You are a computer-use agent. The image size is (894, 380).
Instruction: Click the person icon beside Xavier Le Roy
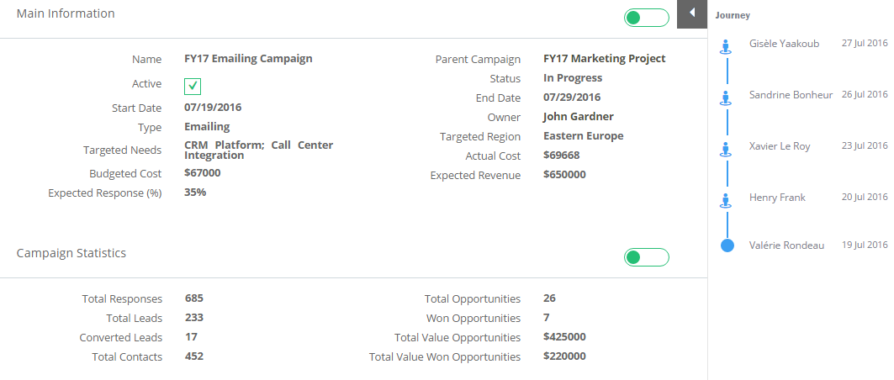[x=726, y=150]
